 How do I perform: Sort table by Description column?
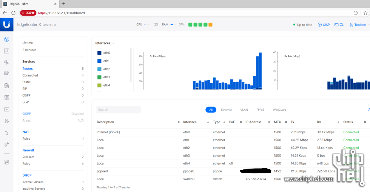pyautogui.click(x=105, y=122)
